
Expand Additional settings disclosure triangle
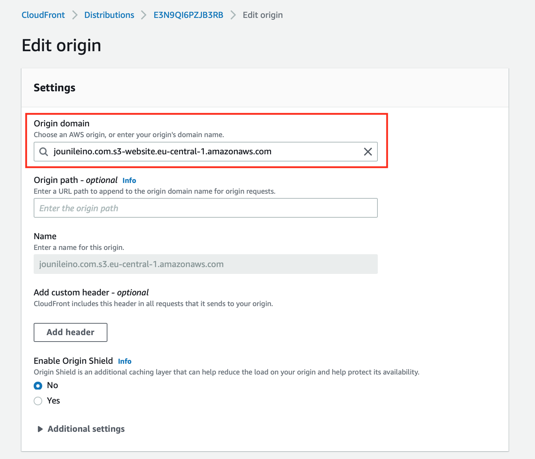pyautogui.click(x=40, y=429)
